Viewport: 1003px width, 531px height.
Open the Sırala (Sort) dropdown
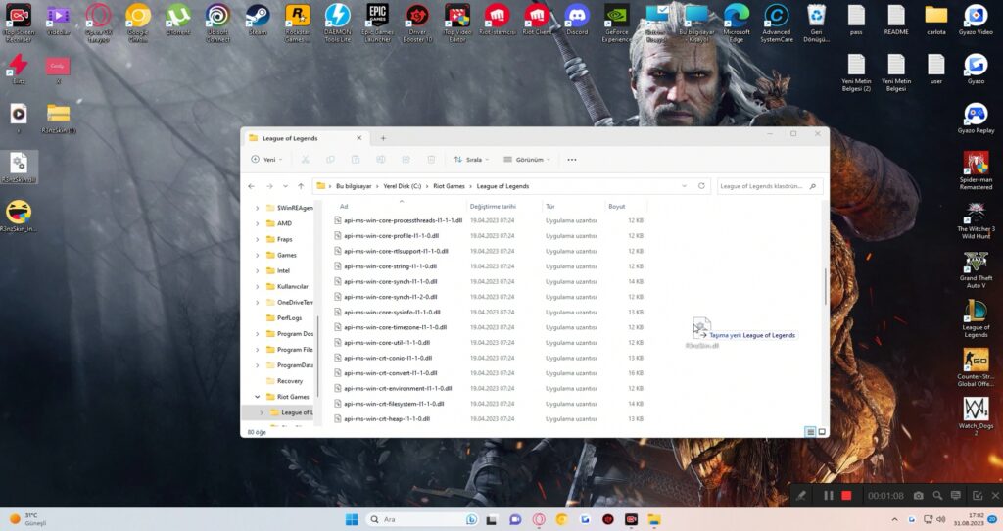[x=471, y=160]
